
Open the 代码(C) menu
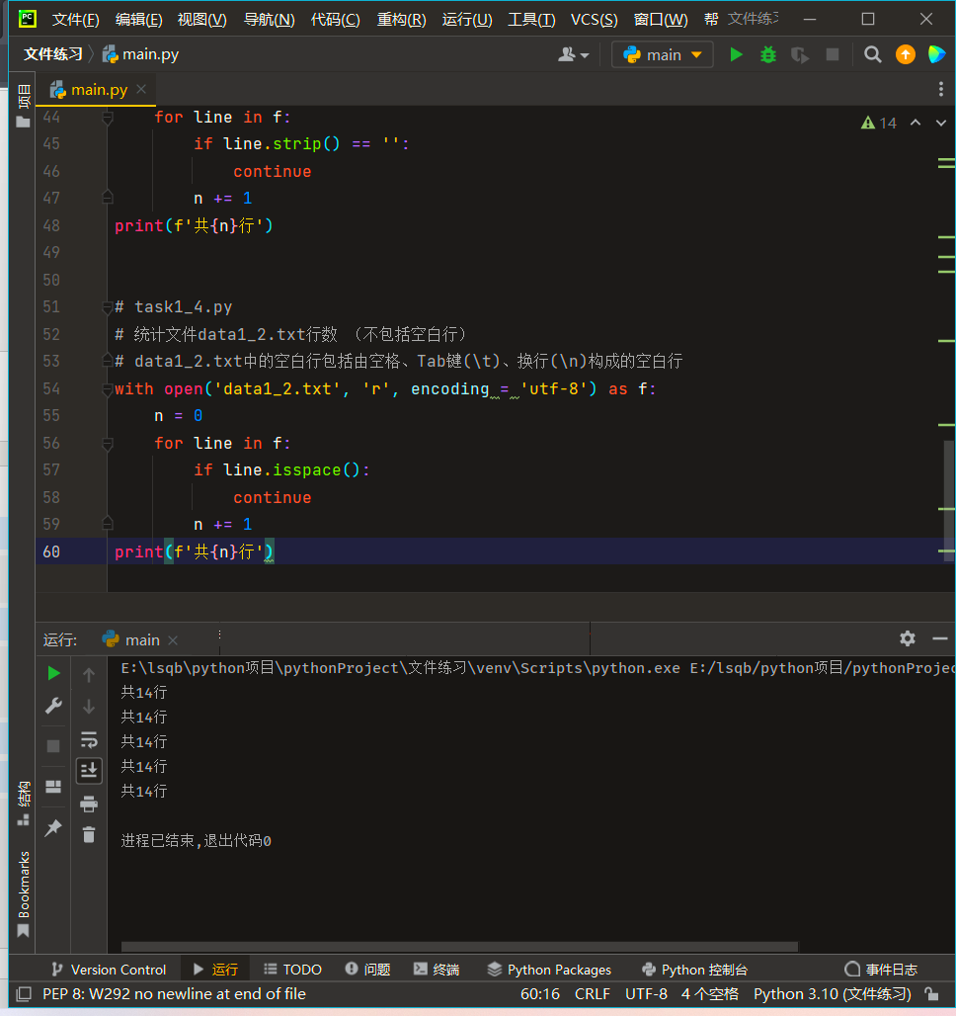(x=335, y=20)
